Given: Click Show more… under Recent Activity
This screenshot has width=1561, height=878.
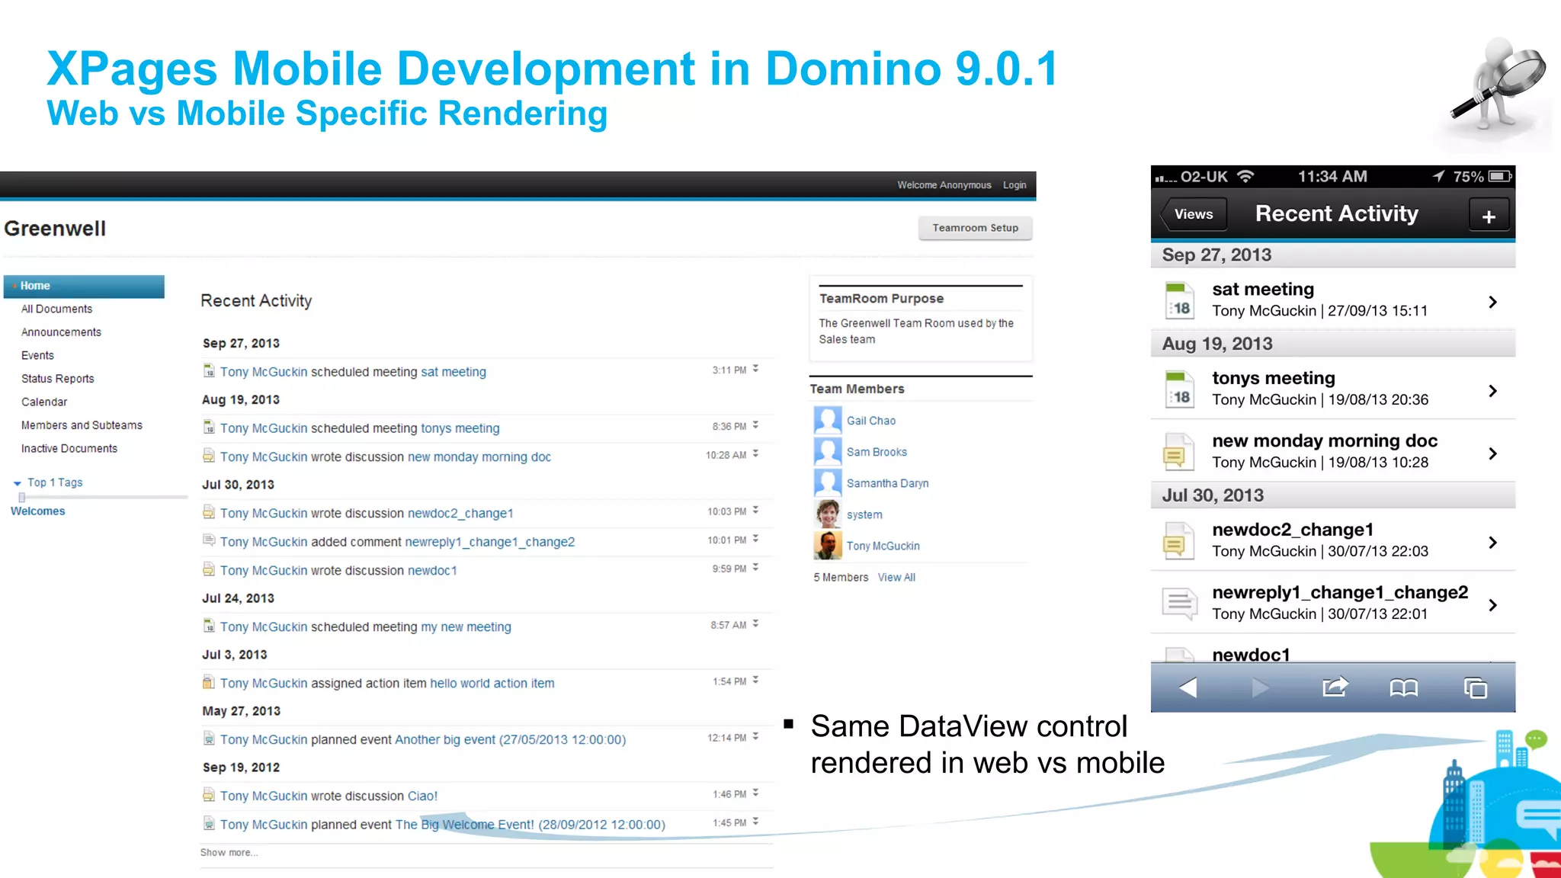Looking at the screenshot, I should pos(229,852).
